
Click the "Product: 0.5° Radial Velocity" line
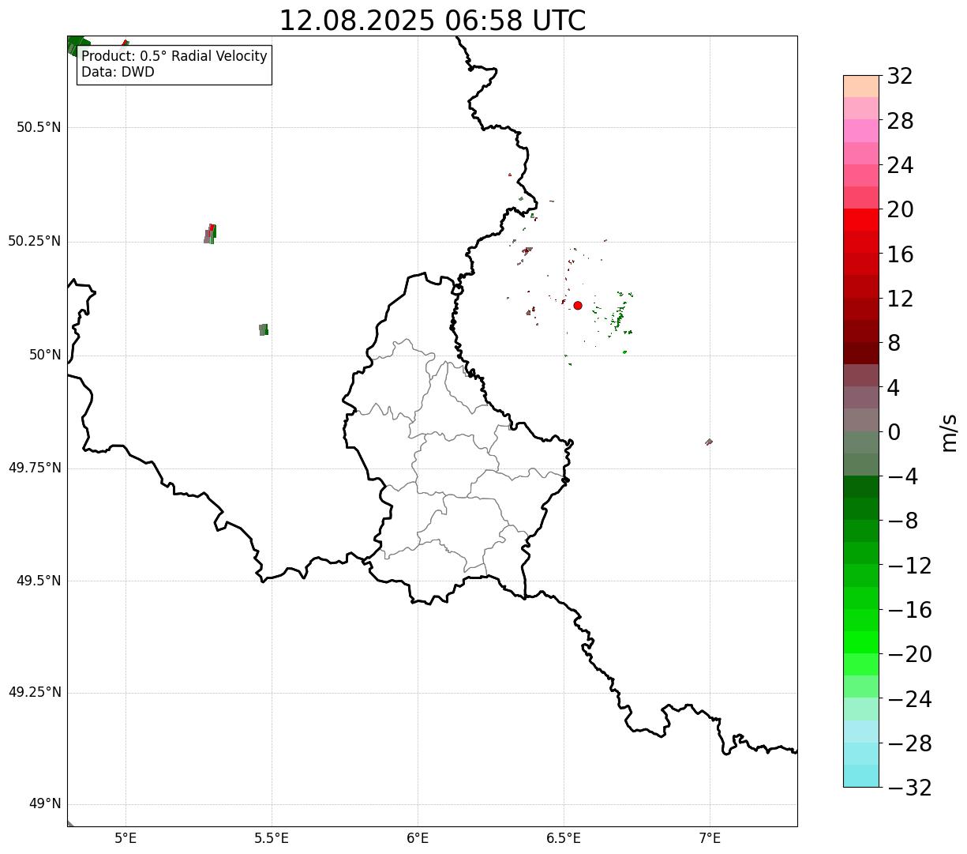click(x=174, y=57)
